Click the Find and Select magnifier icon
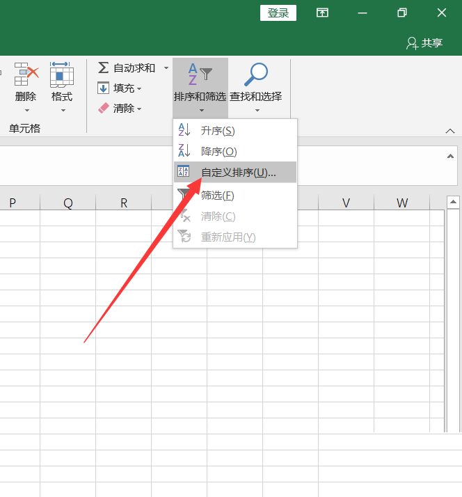Image resolution: width=462 pixels, height=497 pixels. click(x=256, y=74)
